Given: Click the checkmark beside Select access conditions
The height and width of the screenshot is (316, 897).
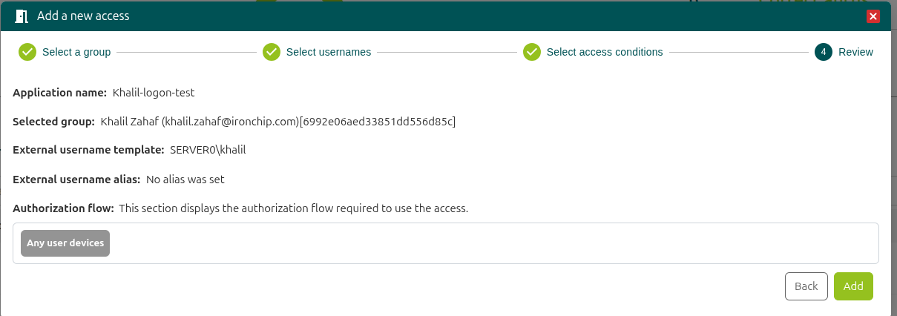Looking at the screenshot, I should point(531,52).
